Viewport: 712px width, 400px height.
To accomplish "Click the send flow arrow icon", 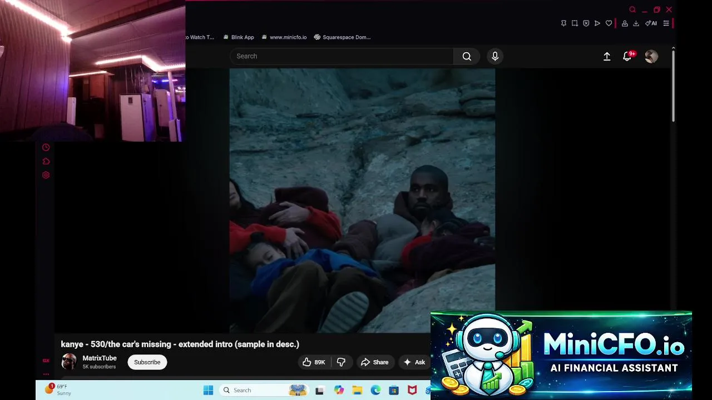I will pos(597,23).
